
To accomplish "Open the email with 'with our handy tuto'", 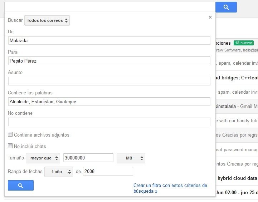I will [237, 121].
